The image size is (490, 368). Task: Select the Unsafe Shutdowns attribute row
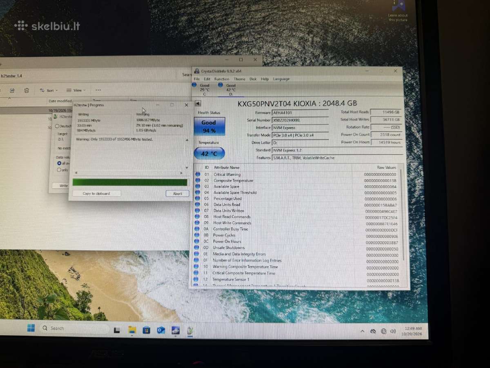click(x=297, y=248)
